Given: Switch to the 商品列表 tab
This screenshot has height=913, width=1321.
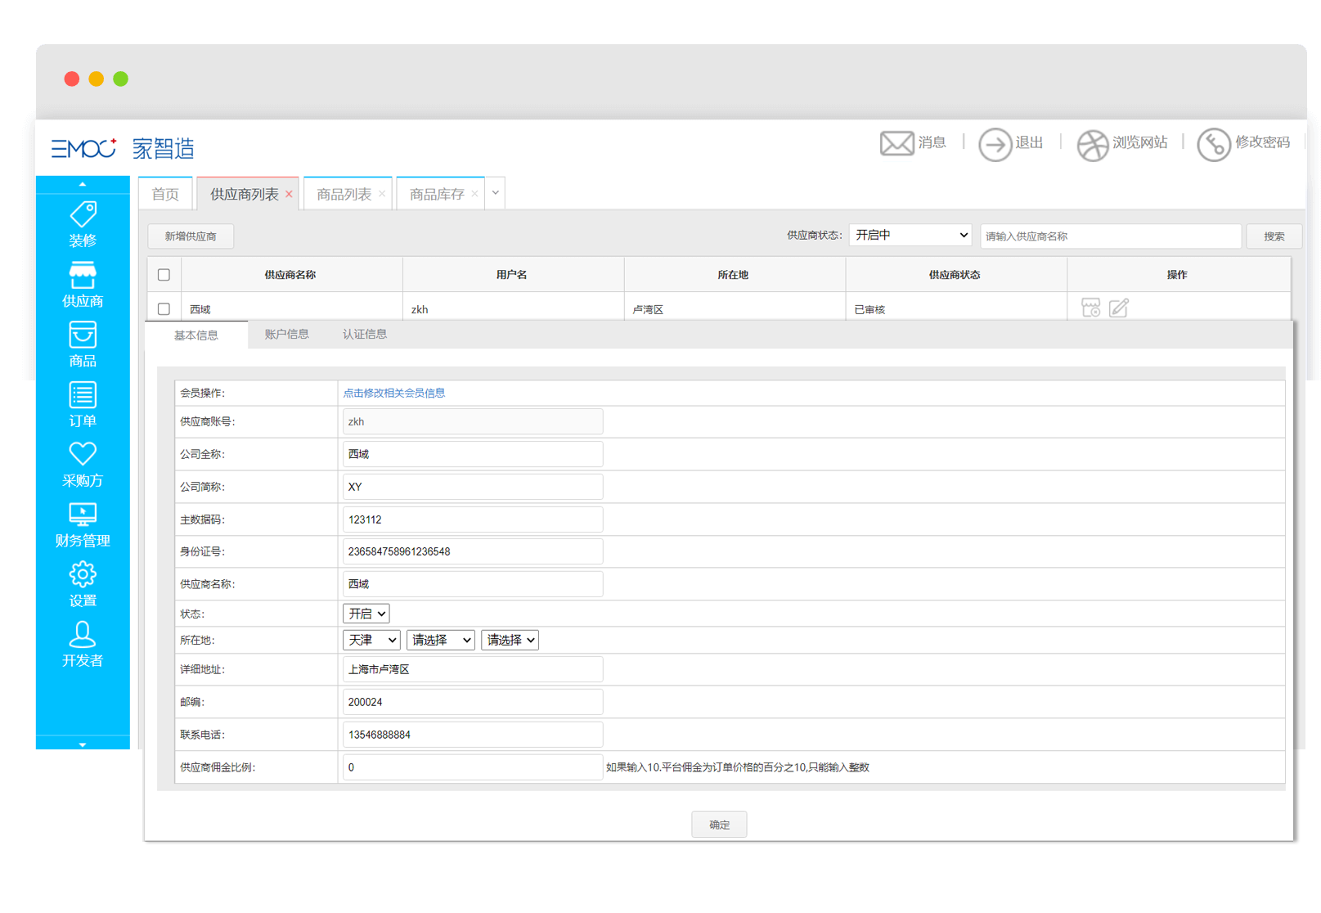Looking at the screenshot, I should pyautogui.click(x=344, y=194).
